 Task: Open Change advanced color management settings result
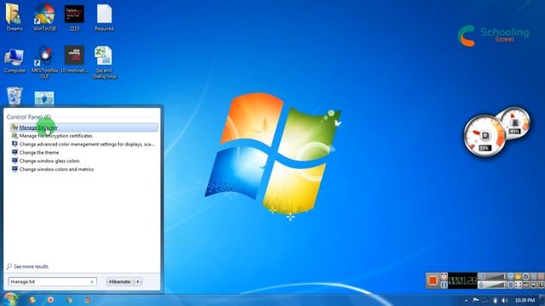[x=83, y=144]
